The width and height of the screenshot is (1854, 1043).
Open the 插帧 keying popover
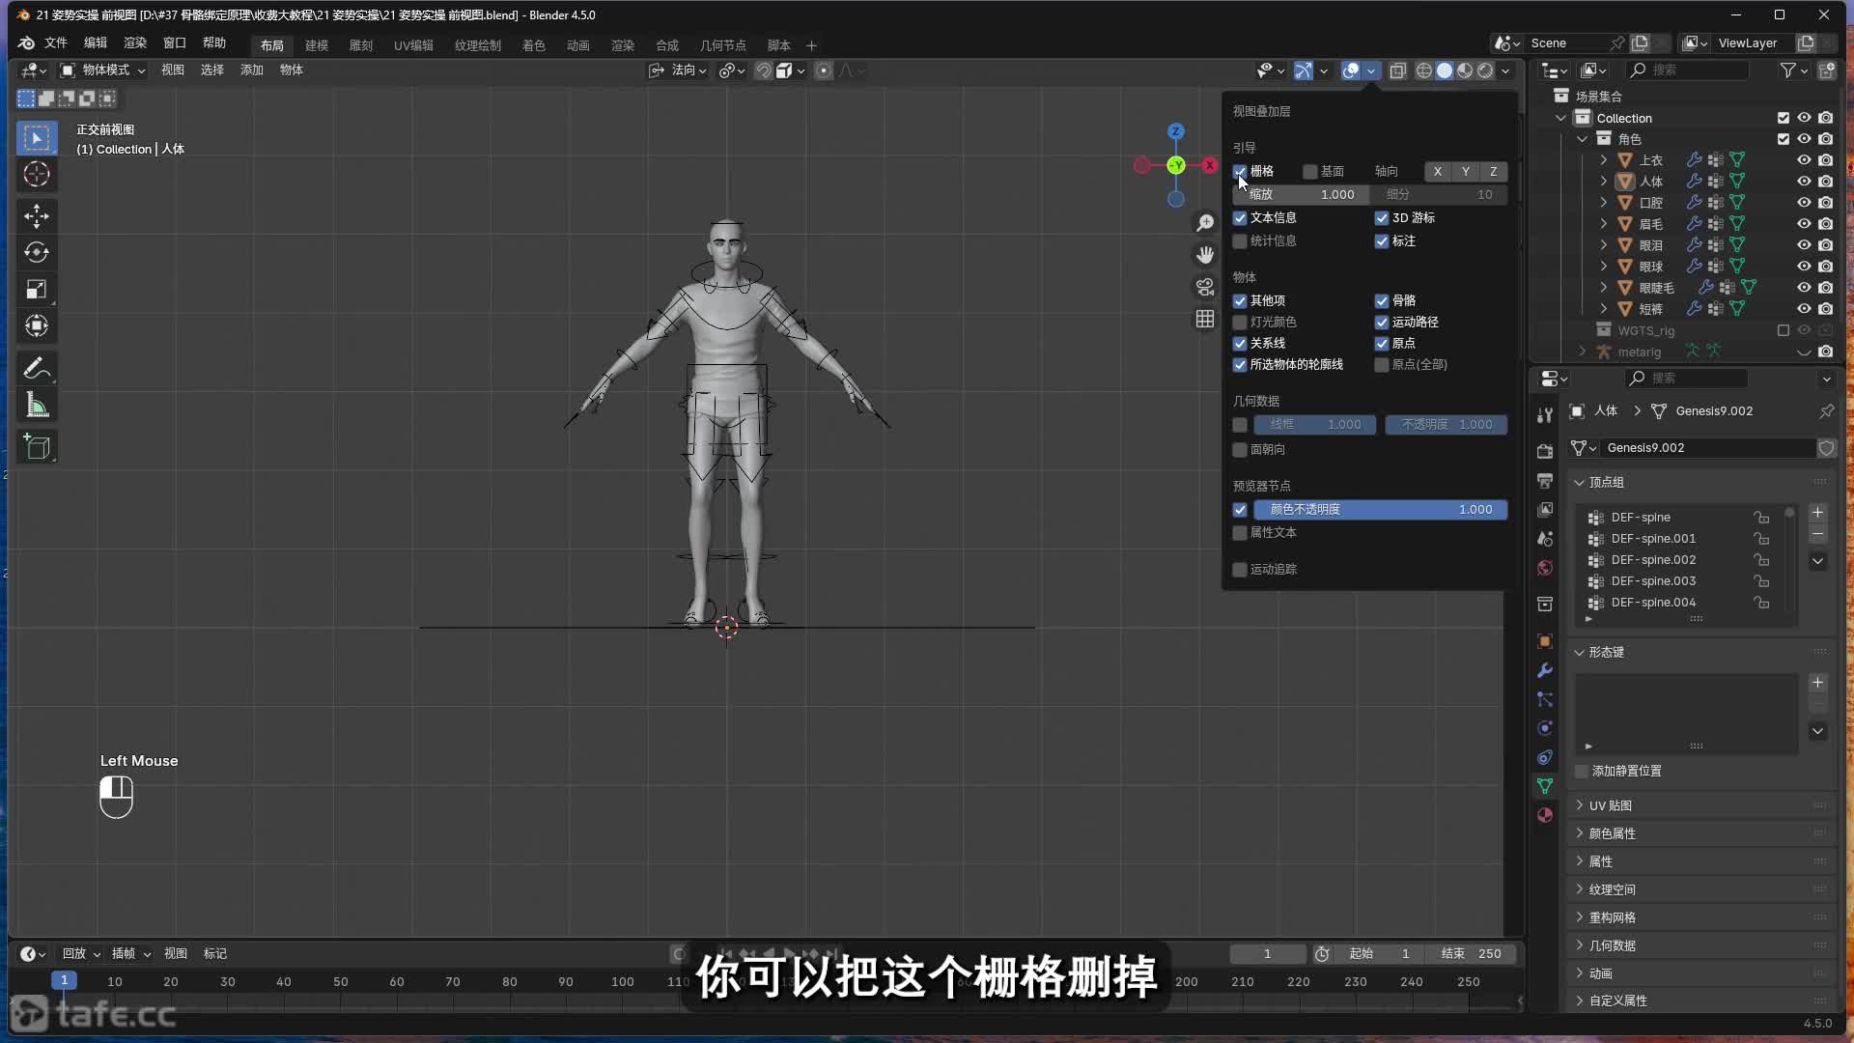[130, 954]
